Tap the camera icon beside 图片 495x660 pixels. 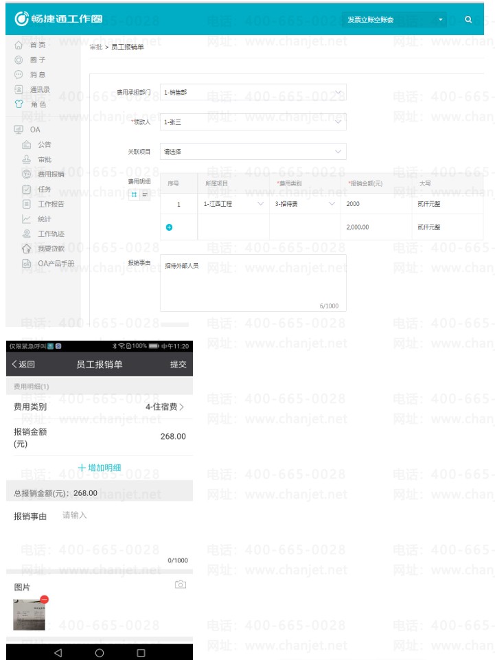tap(181, 584)
